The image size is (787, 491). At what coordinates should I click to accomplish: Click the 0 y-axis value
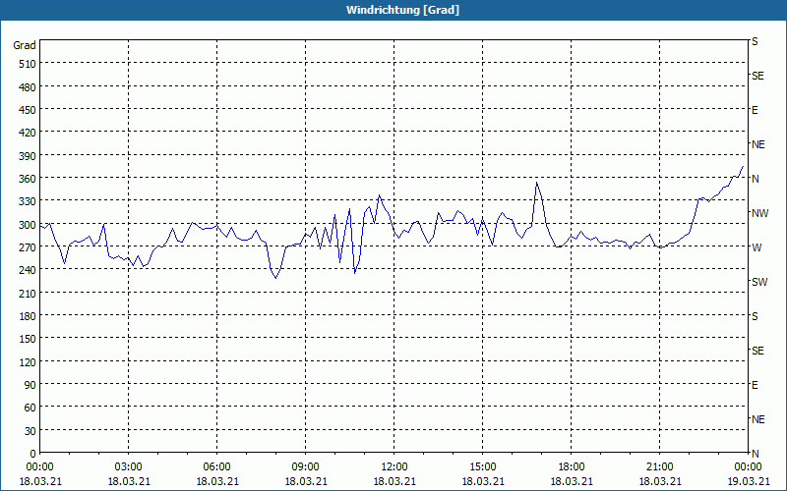[x=33, y=454]
